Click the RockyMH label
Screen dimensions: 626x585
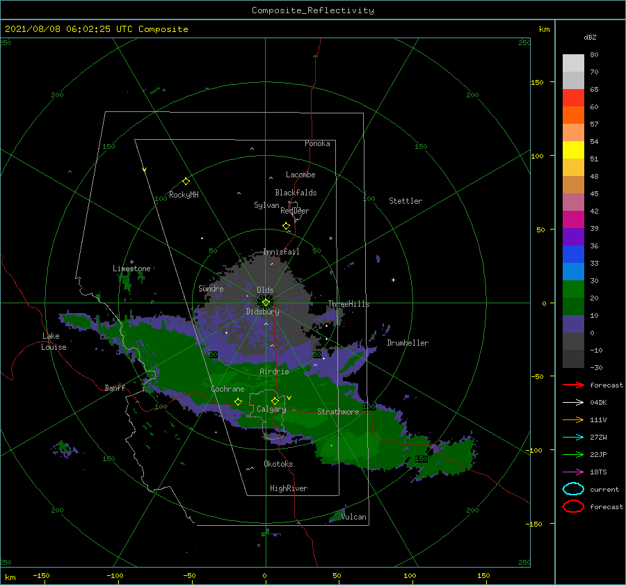pos(184,195)
